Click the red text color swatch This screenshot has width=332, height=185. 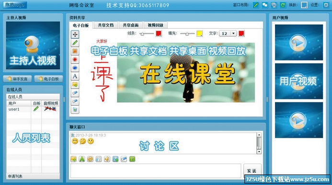(x=241, y=33)
